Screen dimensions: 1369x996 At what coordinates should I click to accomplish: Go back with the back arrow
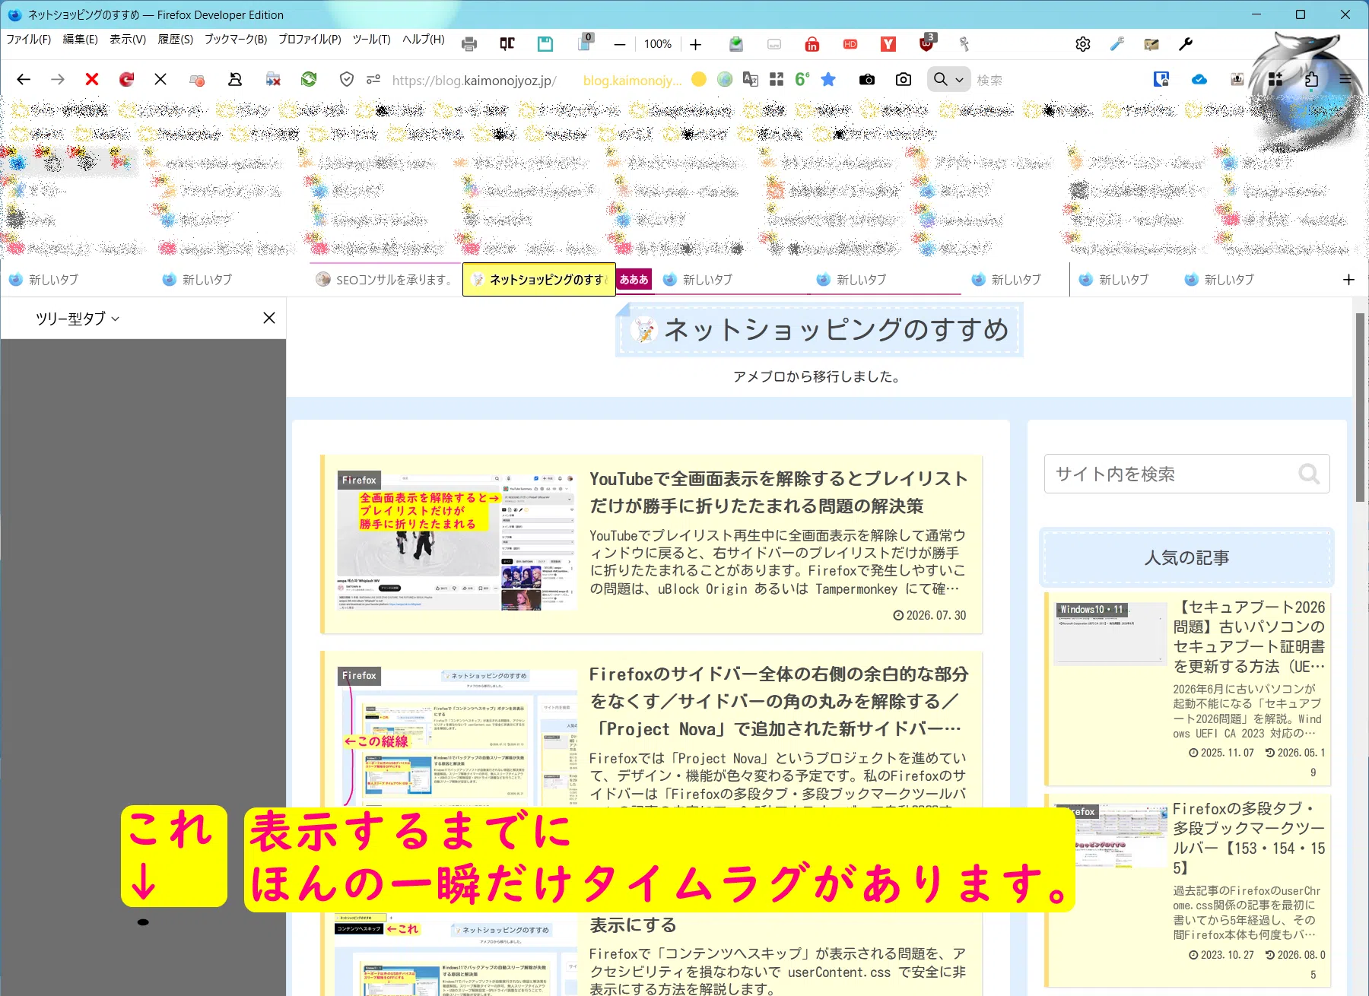pos(24,79)
